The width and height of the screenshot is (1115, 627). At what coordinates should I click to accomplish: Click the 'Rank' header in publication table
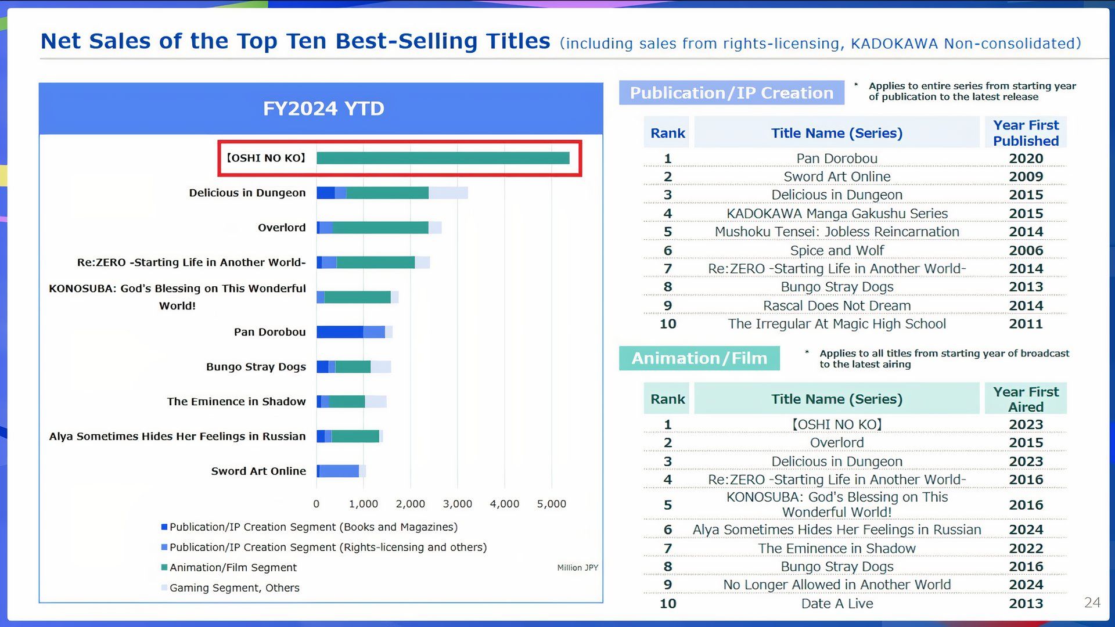pyautogui.click(x=667, y=133)
